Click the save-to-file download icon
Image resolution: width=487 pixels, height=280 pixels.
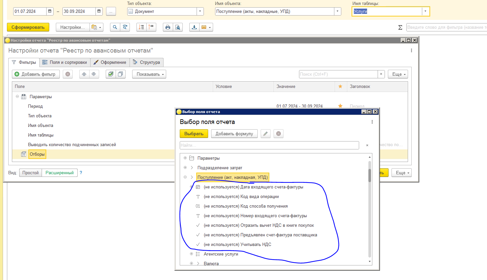[x=194, y=27]
